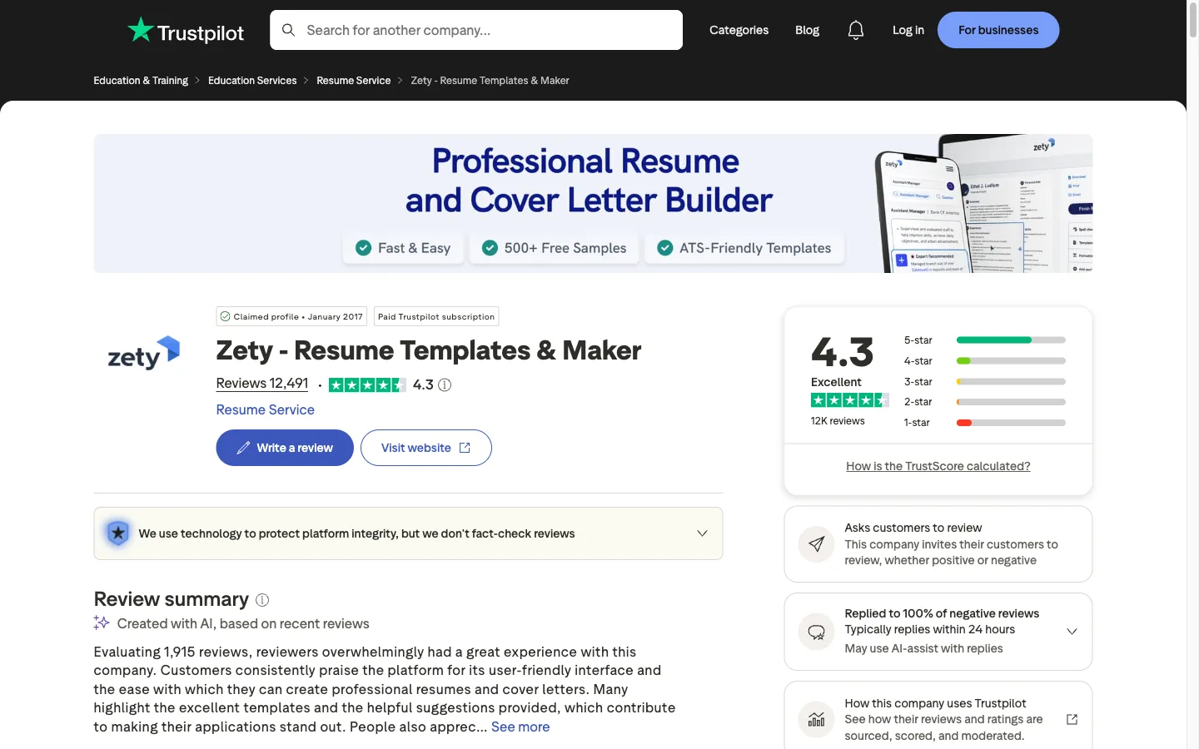Expand review summary with See more

520,727
